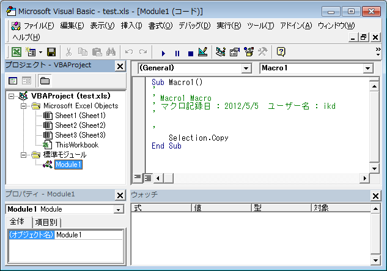This screenshot has height=271, width=387.
Task: Open the 編集(E) menu
Action: coord(72,26)
